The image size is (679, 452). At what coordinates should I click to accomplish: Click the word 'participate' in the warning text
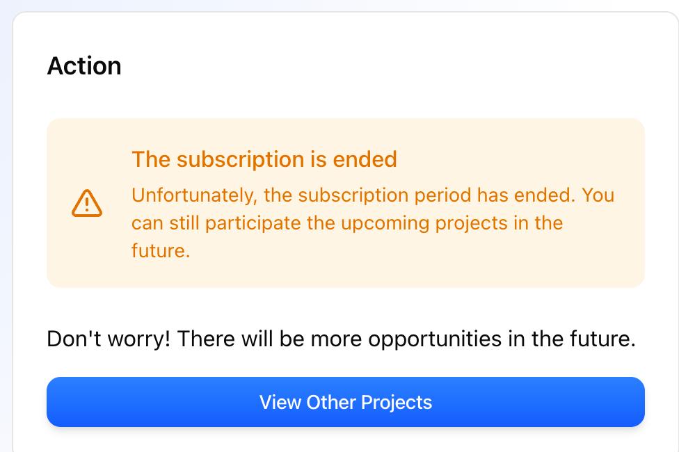pos(253,223)
